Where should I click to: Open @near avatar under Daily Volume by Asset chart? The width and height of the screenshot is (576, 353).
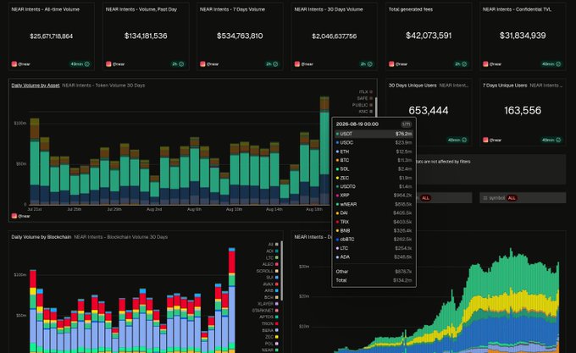point(14,216)
